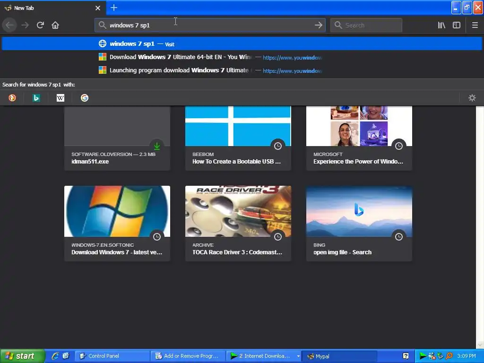The width and height of the screenshot is (484, 363).
Task: Click magnifier icon in address bar
Action: [x=102, y=25]
